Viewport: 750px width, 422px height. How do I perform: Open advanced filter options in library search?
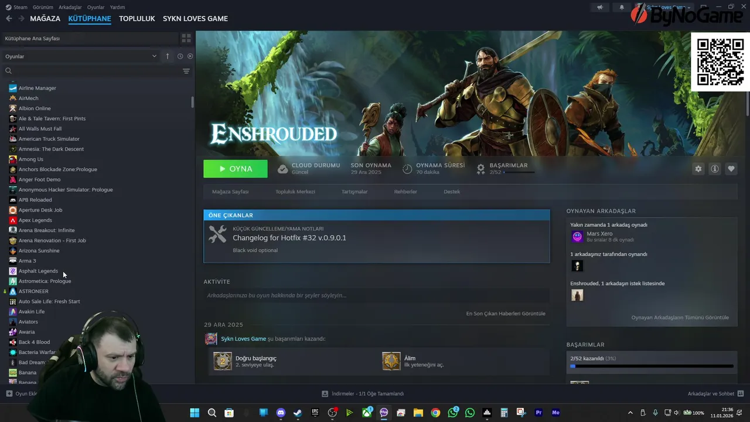point(186,71)
